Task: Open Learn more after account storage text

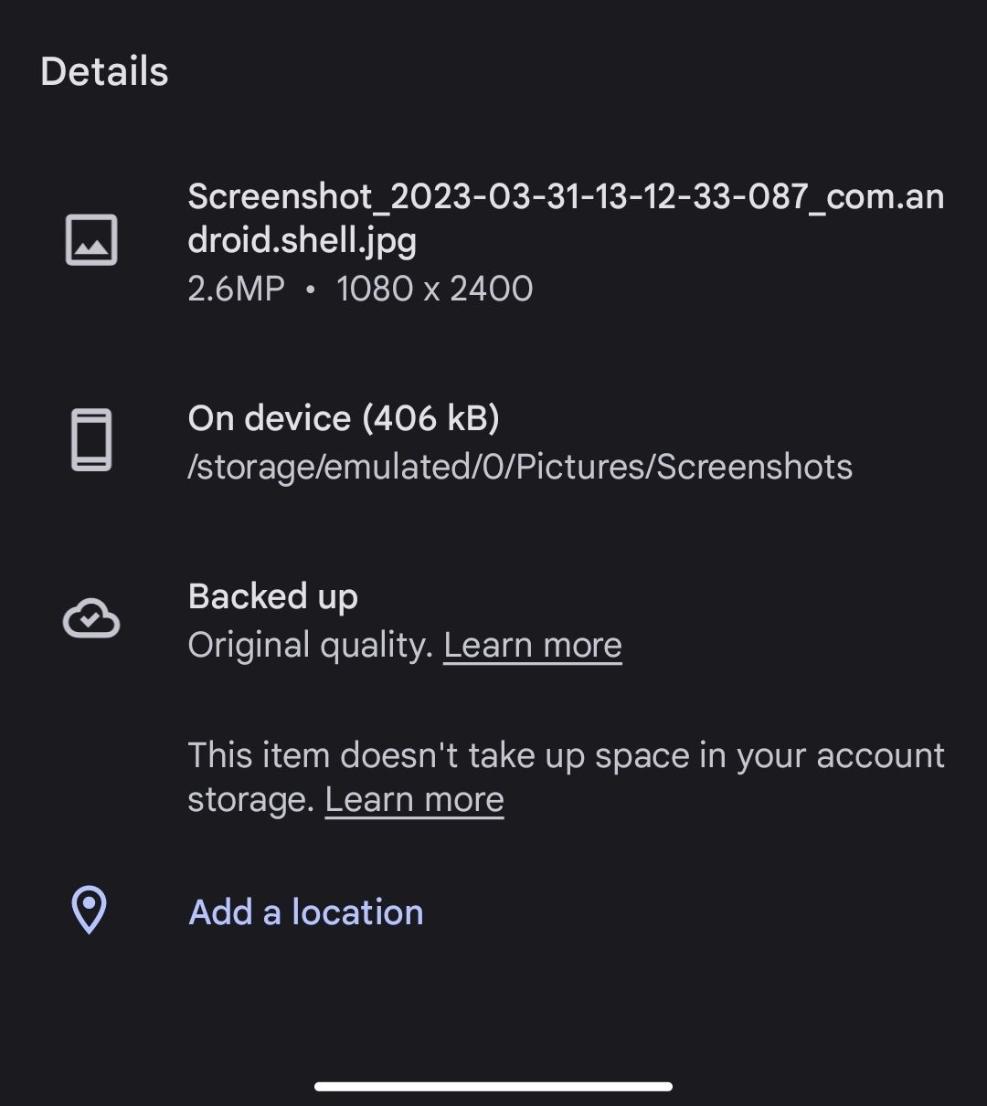Action: click(x=414, y=800)
